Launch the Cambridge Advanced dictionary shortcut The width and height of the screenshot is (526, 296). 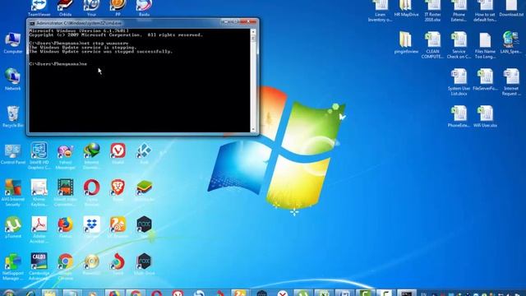39,266
